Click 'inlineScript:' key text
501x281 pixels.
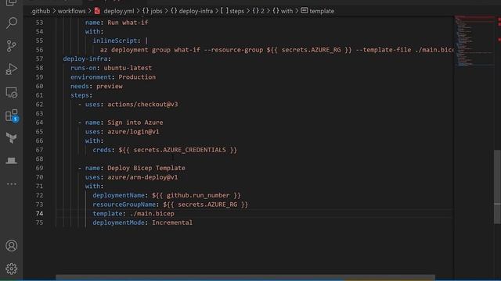pyautogui.click(x=117, y=41)
